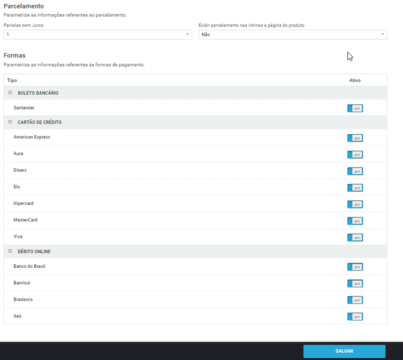Toggle Itaú active switch

[355, 317]
